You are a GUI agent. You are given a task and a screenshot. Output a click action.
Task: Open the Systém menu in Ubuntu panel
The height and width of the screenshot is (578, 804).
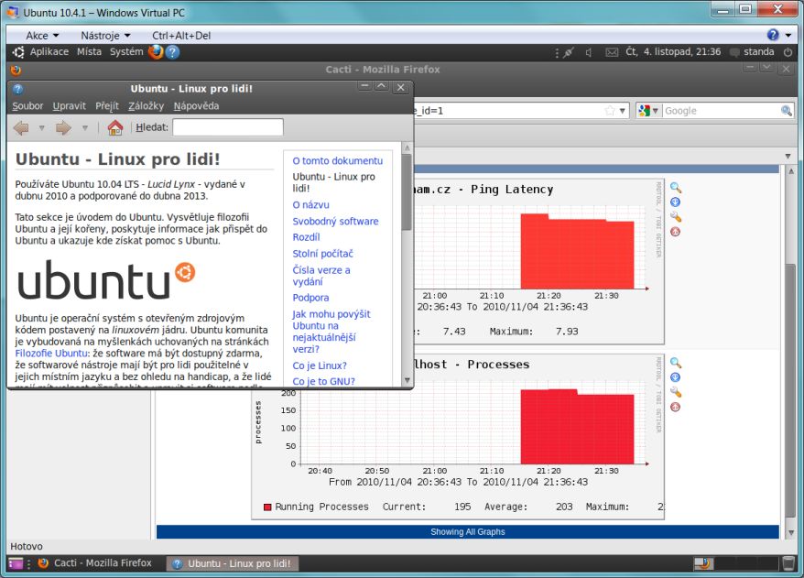coord(126,52)
